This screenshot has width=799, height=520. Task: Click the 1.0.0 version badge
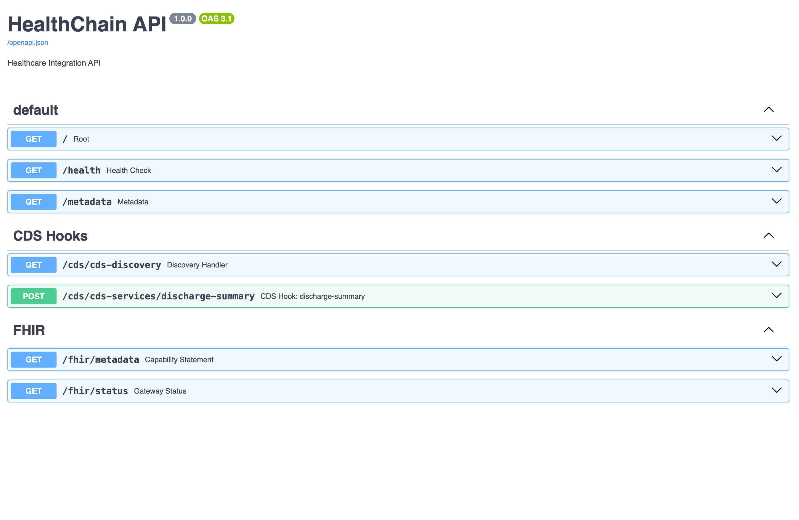tap(183, 19)
